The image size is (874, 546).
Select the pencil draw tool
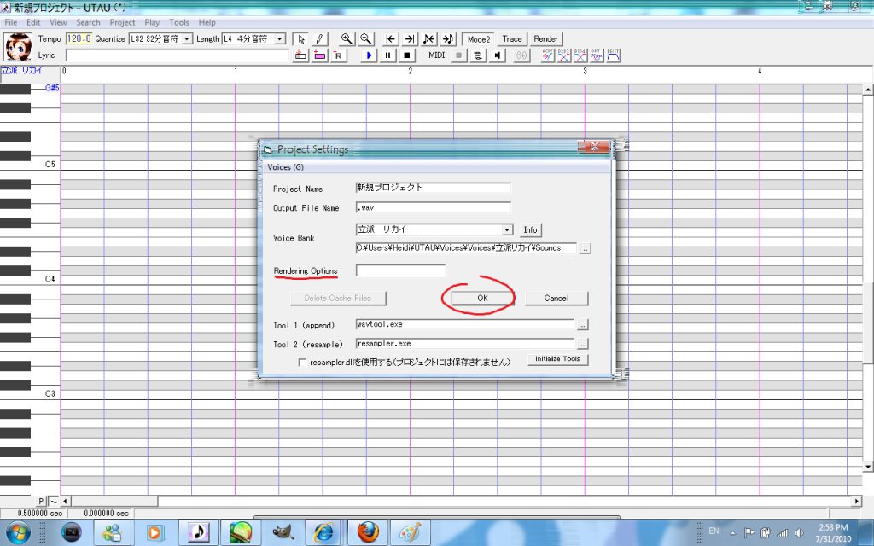pyautogui.click(x=319, y=39)
